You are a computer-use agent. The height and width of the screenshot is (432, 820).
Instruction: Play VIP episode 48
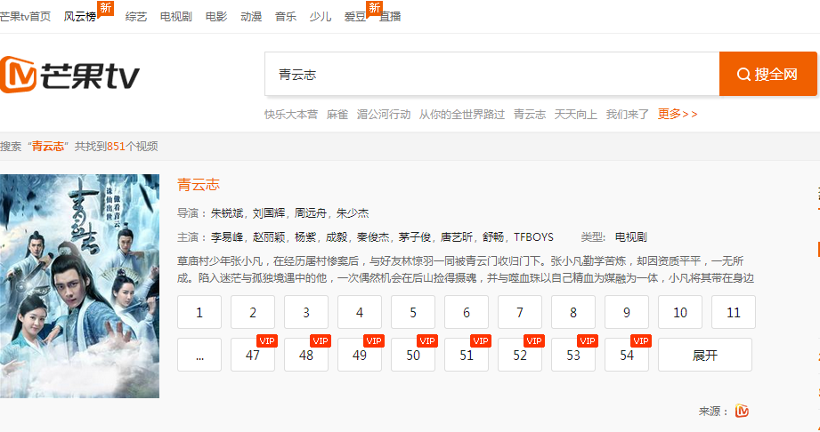[x=306, y=356]
